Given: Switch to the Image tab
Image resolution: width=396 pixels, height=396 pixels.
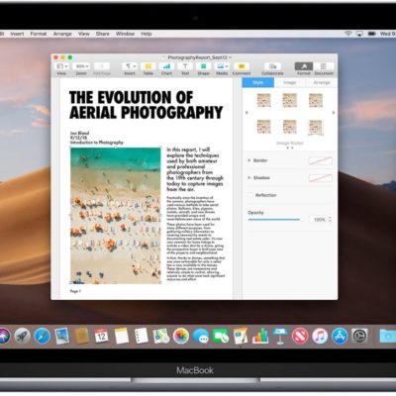Looking at the screenshot, I should click(x=290, y=82).
